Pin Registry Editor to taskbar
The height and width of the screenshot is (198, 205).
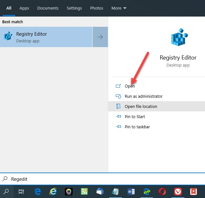click(157, 127)
